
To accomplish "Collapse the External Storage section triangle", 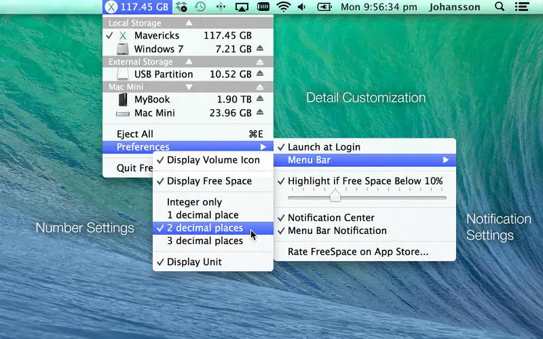I will click(189, 62).
